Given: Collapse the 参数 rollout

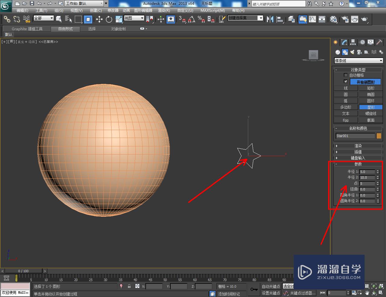Looking at the screenshot, I should point(358,164).
